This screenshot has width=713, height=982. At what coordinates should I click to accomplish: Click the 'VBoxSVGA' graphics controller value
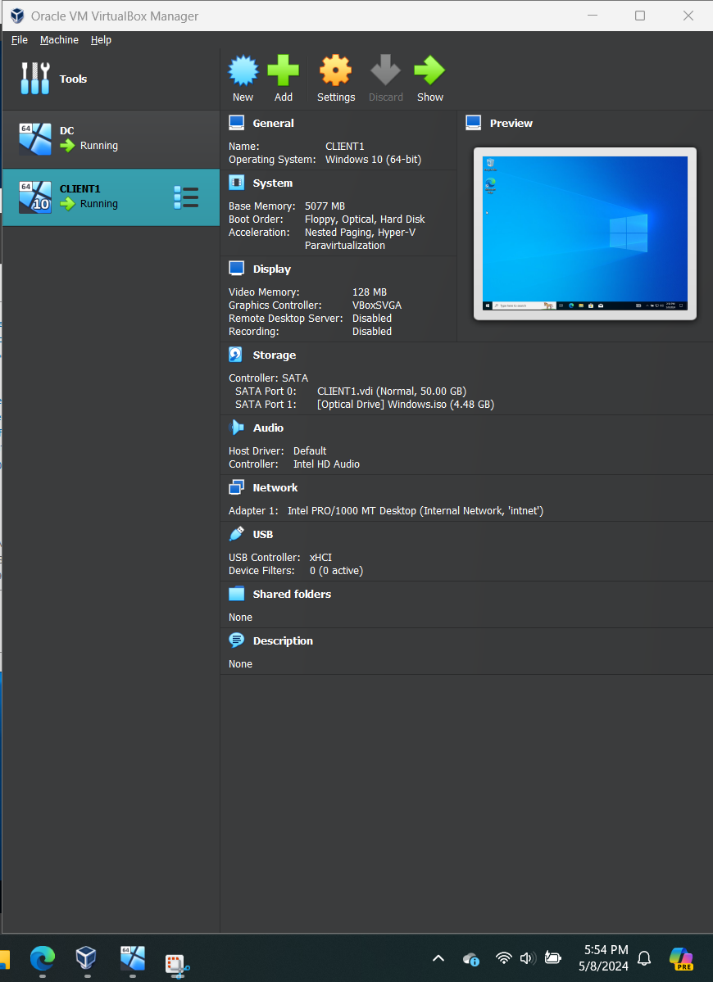[376, 305]
